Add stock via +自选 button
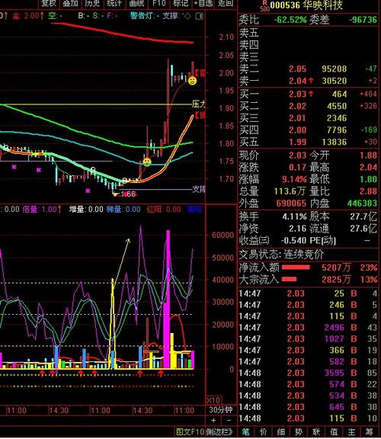 tap(203, 3)
